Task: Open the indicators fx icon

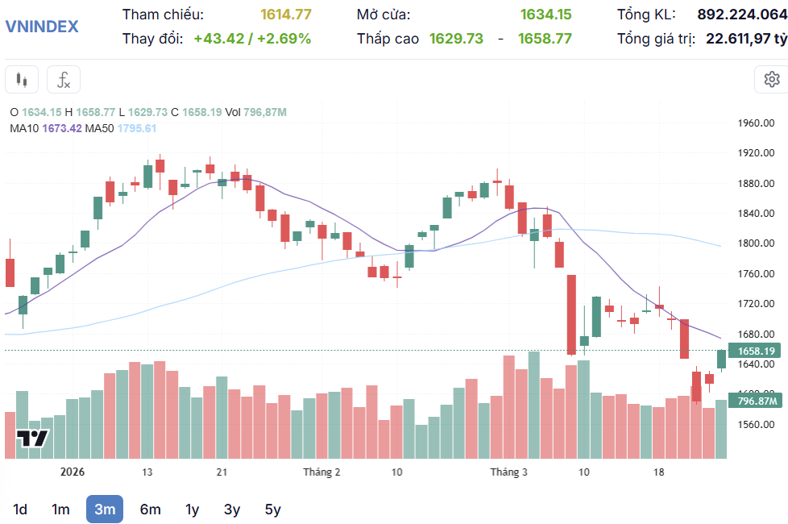Action: click(x=64, y=79)
